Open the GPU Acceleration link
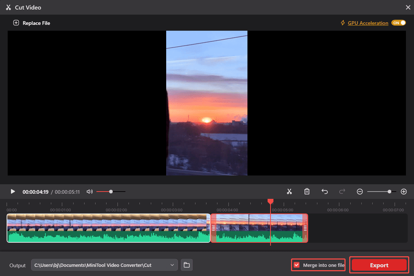 click(x=368, y=23)
